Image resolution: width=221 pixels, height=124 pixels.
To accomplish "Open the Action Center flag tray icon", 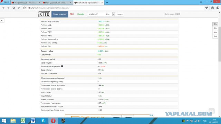I will [188, 121].
